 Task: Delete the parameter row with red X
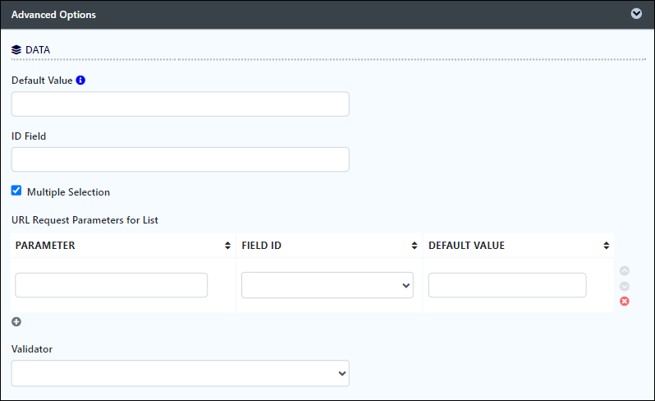pyautogui.click(x=625, y=301)
